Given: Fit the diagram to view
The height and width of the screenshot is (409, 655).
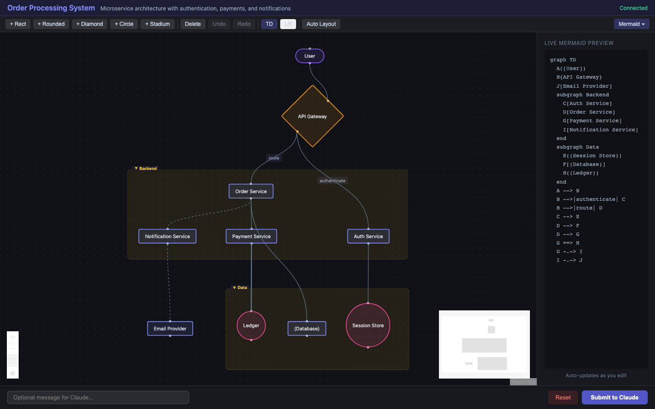Looking at the screenshot, I should pyautogui.click(x=13, y=361).
